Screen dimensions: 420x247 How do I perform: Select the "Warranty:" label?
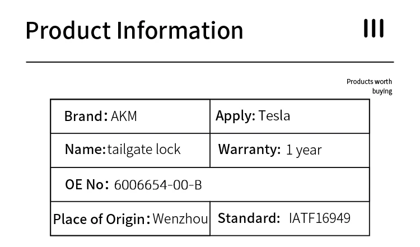click(x=249, y=150)
